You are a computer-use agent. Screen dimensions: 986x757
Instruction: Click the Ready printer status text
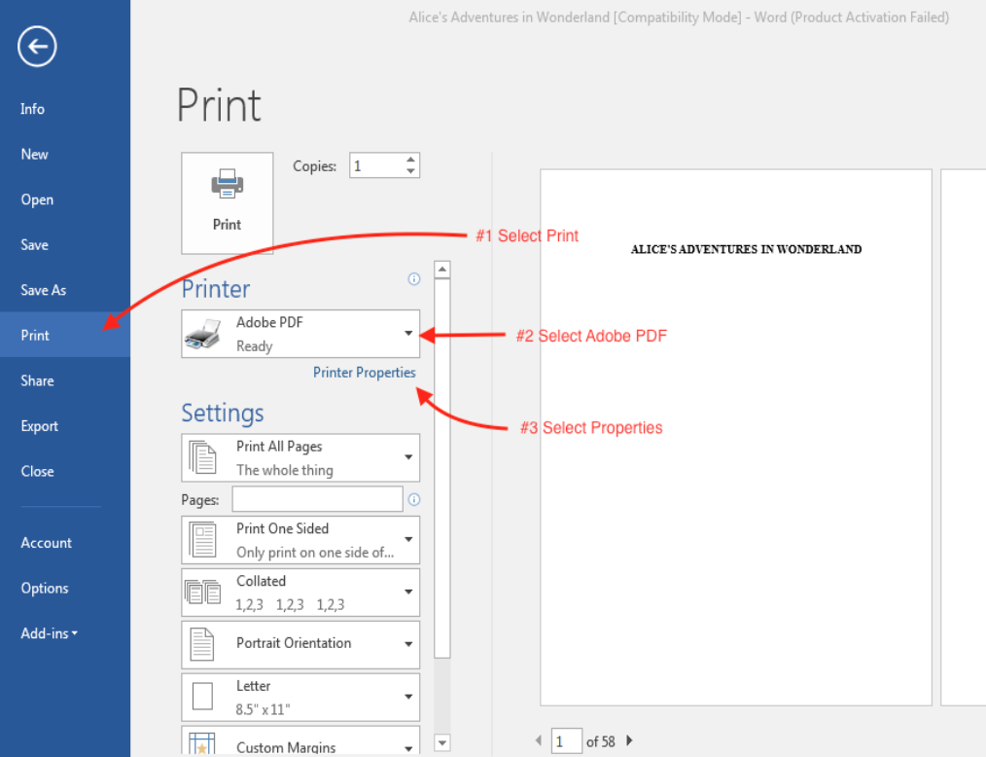point(254,346)
